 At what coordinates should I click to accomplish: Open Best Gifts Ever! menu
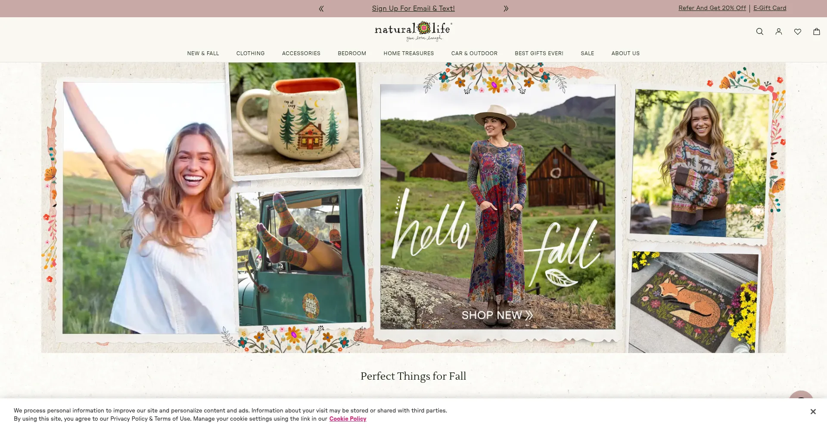539,53
